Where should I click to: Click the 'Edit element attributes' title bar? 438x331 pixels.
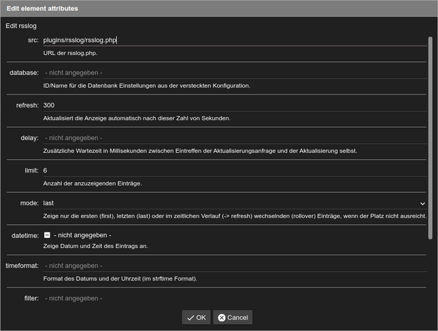coord(219,9)
